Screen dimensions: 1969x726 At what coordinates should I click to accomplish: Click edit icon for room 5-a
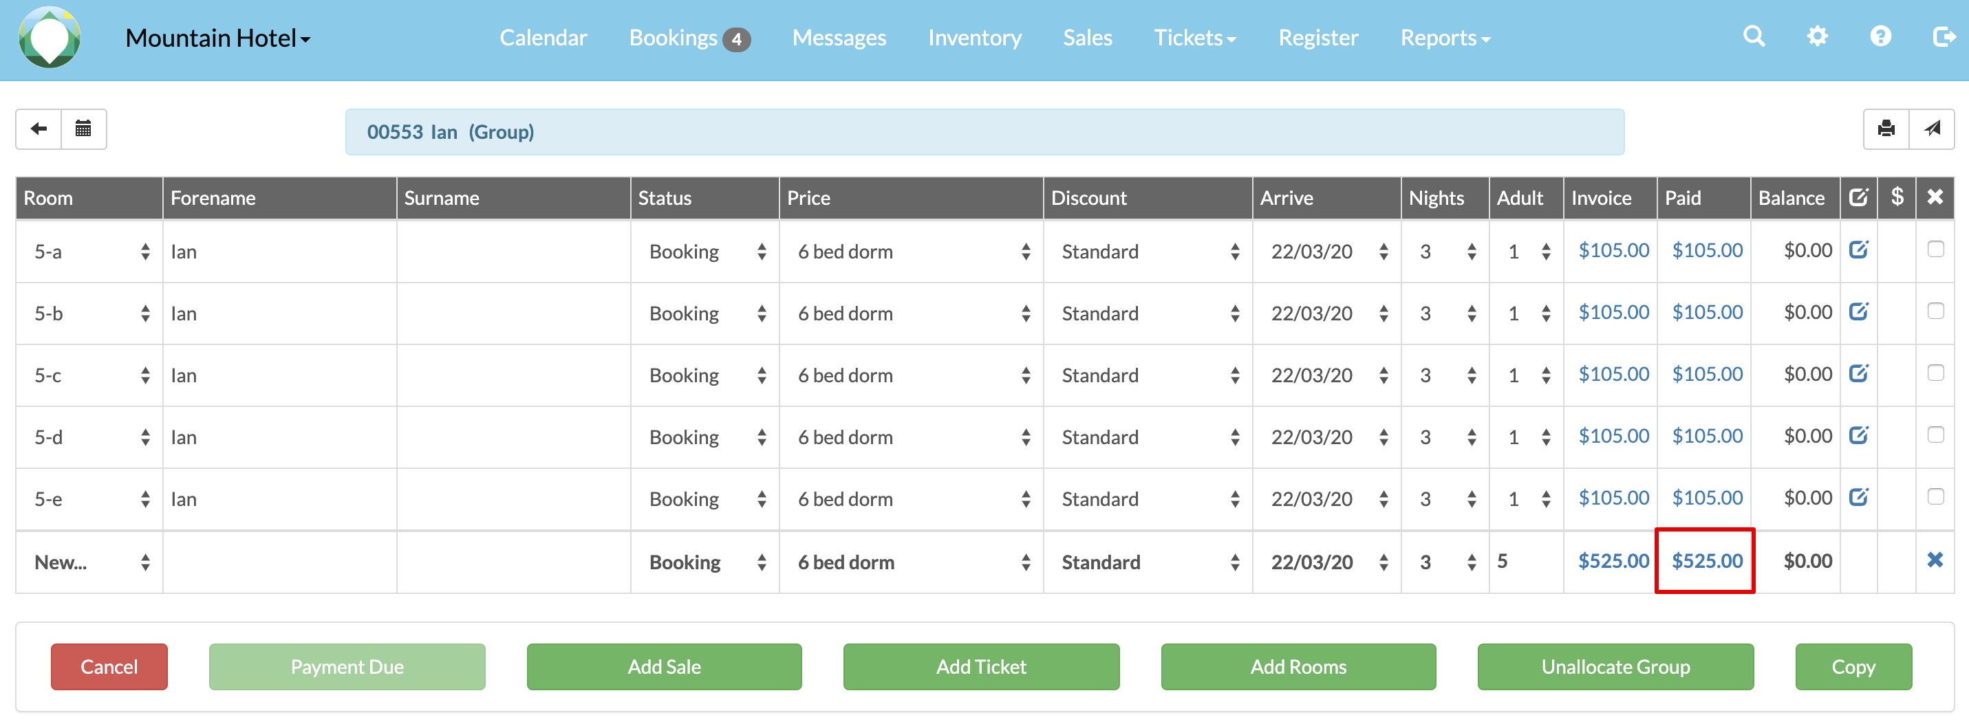(1858, 250)
